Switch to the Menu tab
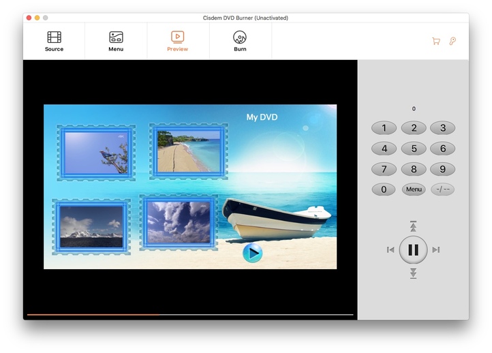Viewport: 492px width, 353px height. pos(116,41)
